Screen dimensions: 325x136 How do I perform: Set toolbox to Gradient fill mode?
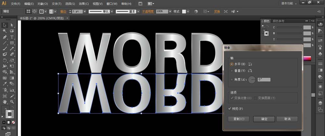pyautogui.click(x=8, y=122)
